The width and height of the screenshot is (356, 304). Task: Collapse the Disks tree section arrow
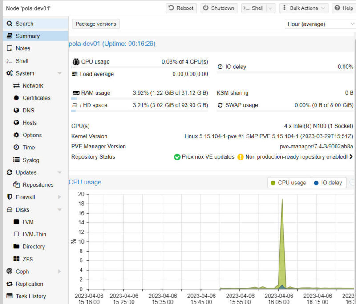click(x=60, y=209)
